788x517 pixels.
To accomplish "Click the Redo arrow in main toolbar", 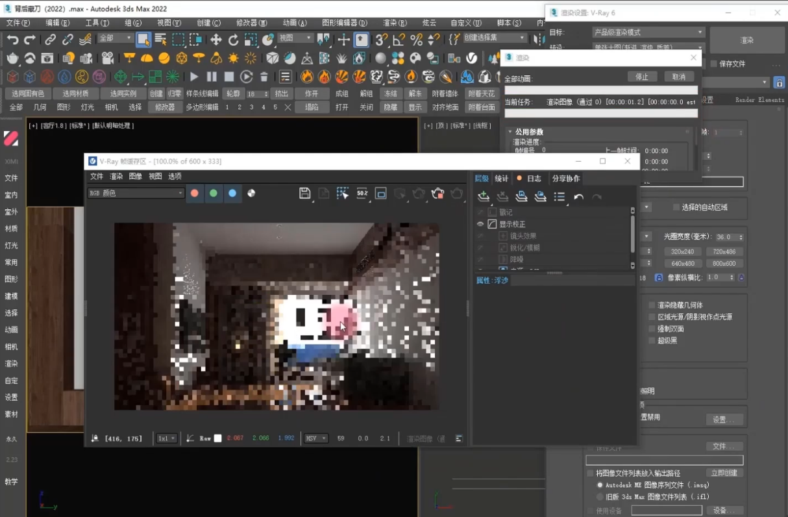I will [x=29, y=40].
